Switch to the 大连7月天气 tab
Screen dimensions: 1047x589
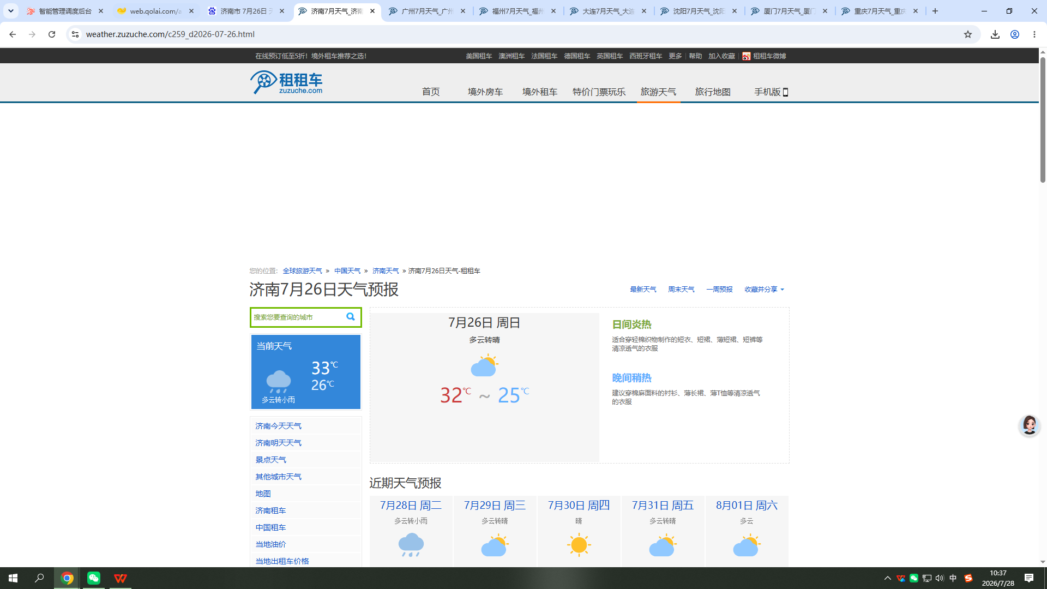click(609, 11)
